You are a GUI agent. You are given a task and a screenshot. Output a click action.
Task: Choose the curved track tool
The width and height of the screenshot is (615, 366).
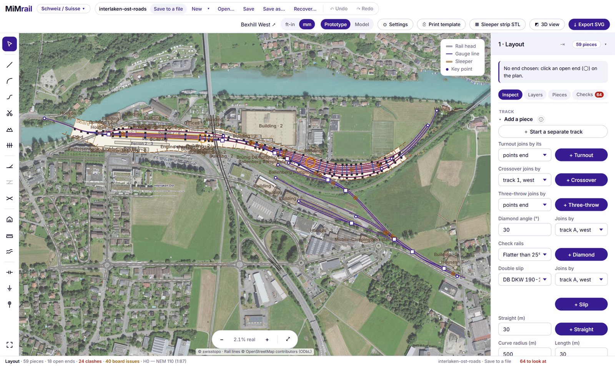point(10,81)
